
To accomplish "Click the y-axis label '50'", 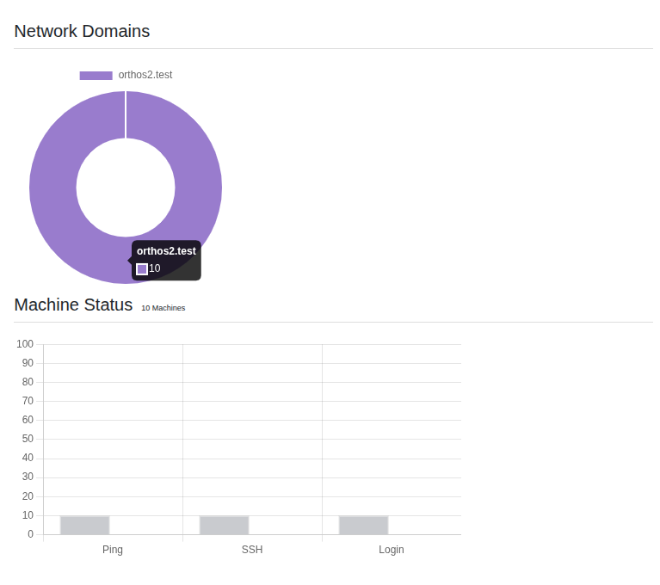I will 28,439.
